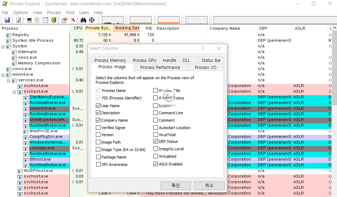
Task: Enable the Image Type (64 vs 32-bit) checkbox
Action: 98,150
